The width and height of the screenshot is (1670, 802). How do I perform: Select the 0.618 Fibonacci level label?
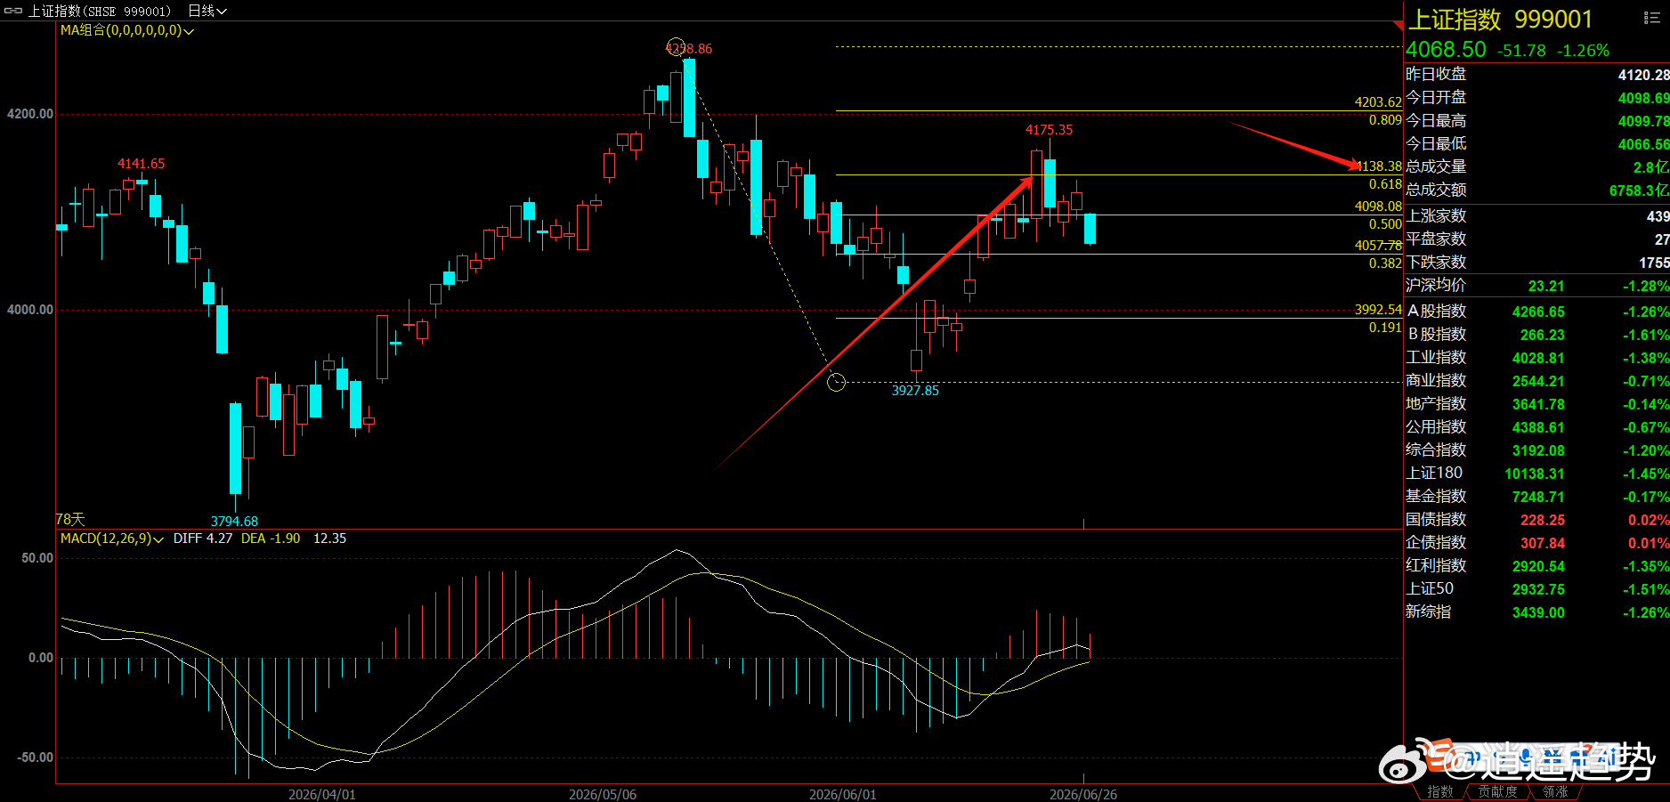(1385, 184)
